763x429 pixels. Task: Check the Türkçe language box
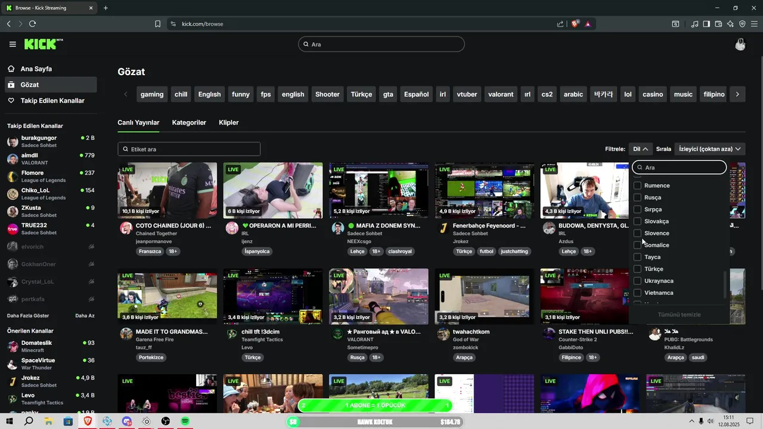tap(637, 269)
